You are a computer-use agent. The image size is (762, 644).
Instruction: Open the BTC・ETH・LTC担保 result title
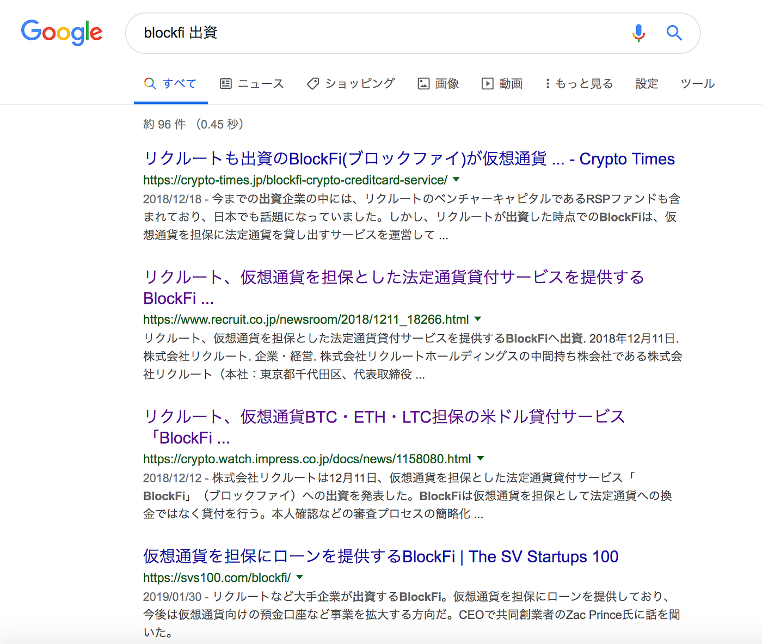[384, 427]
